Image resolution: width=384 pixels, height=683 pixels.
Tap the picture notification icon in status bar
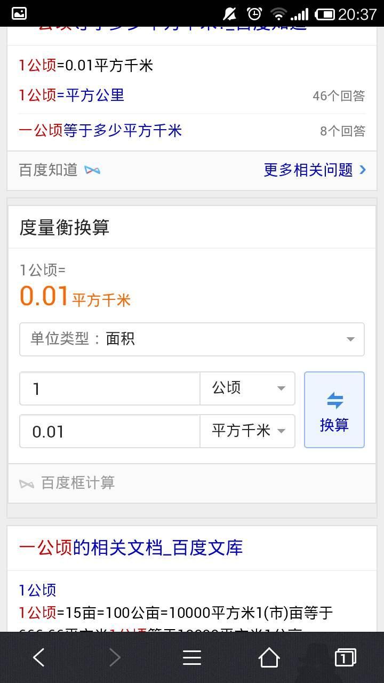[19, 13]
